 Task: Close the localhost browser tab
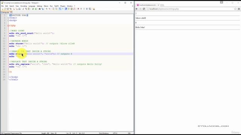(x=158, y=5)
